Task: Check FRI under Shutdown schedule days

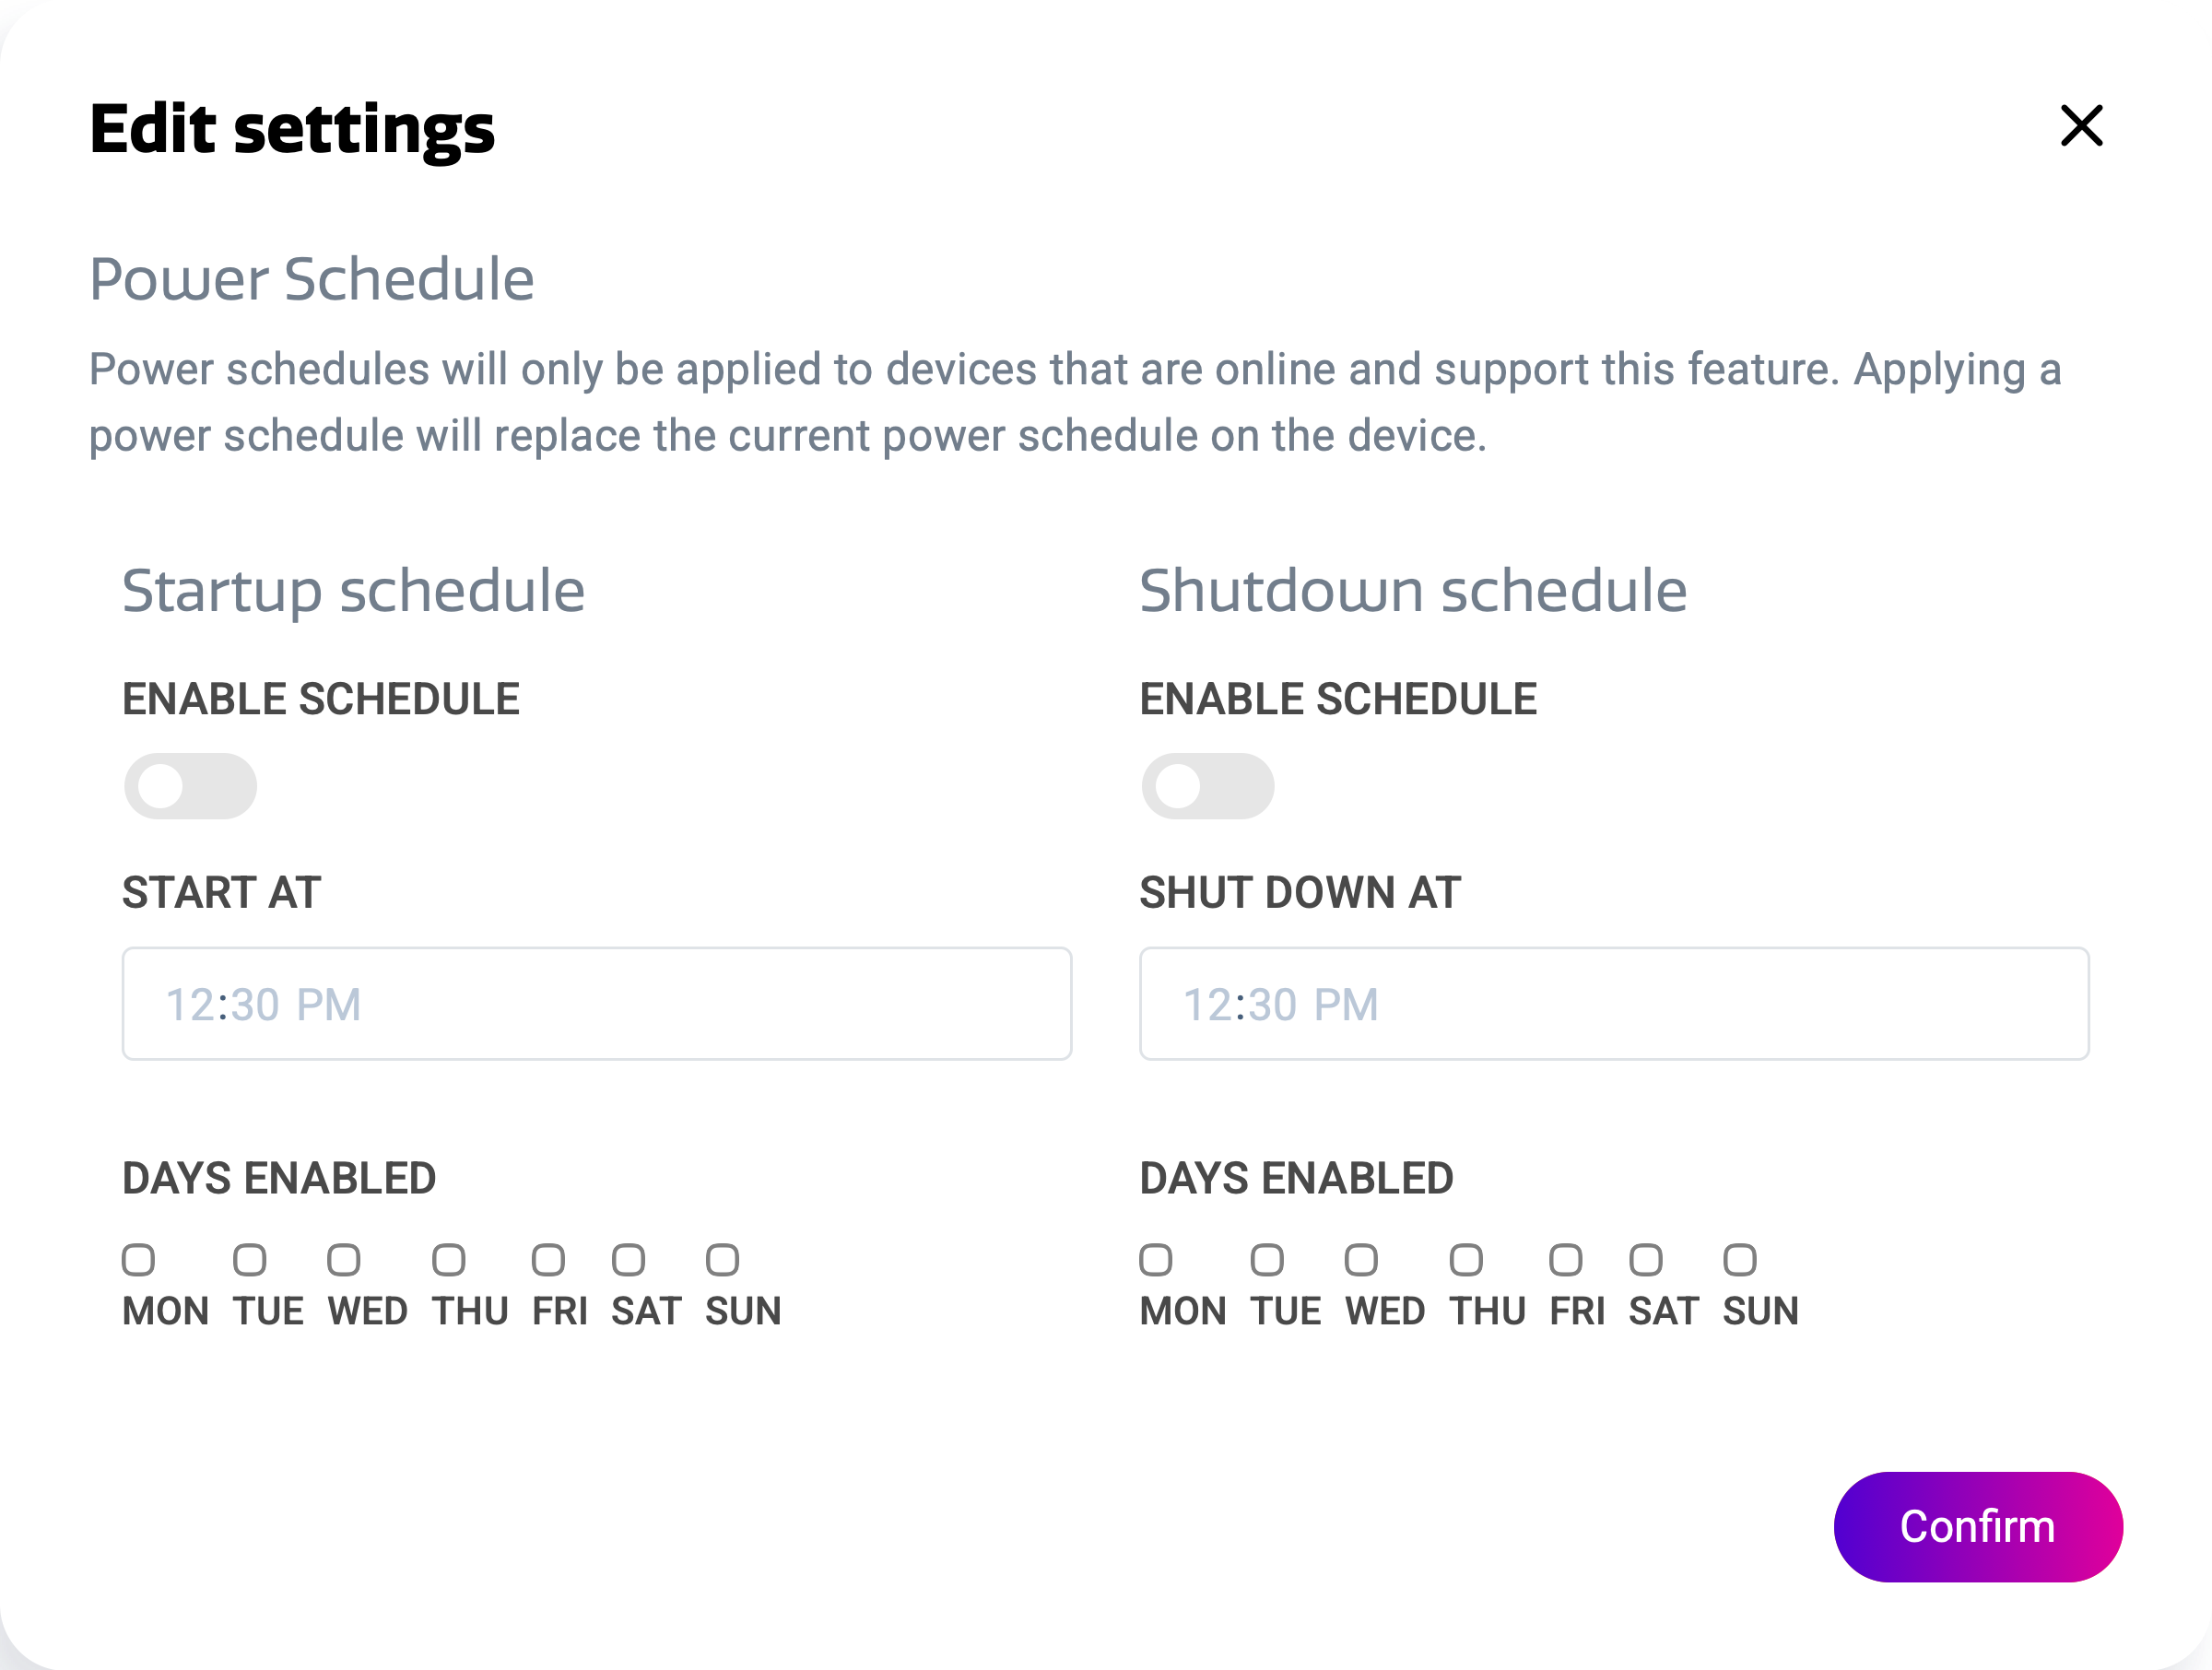Action: tap(1566, 1260)
